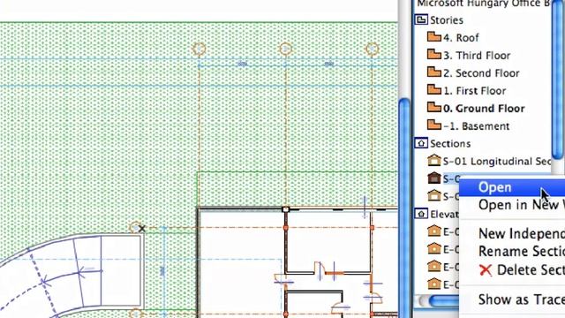
Task: Click the 4. Roof folder icon
Action: click(434, 37)
